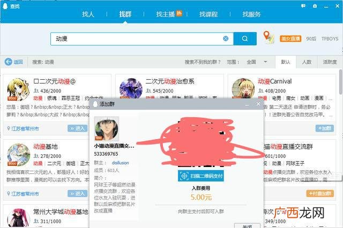Switch to the 找人 tab
The height and width of the screenshot is (228, 343).
pyautogui.click(x=88, y=14)
